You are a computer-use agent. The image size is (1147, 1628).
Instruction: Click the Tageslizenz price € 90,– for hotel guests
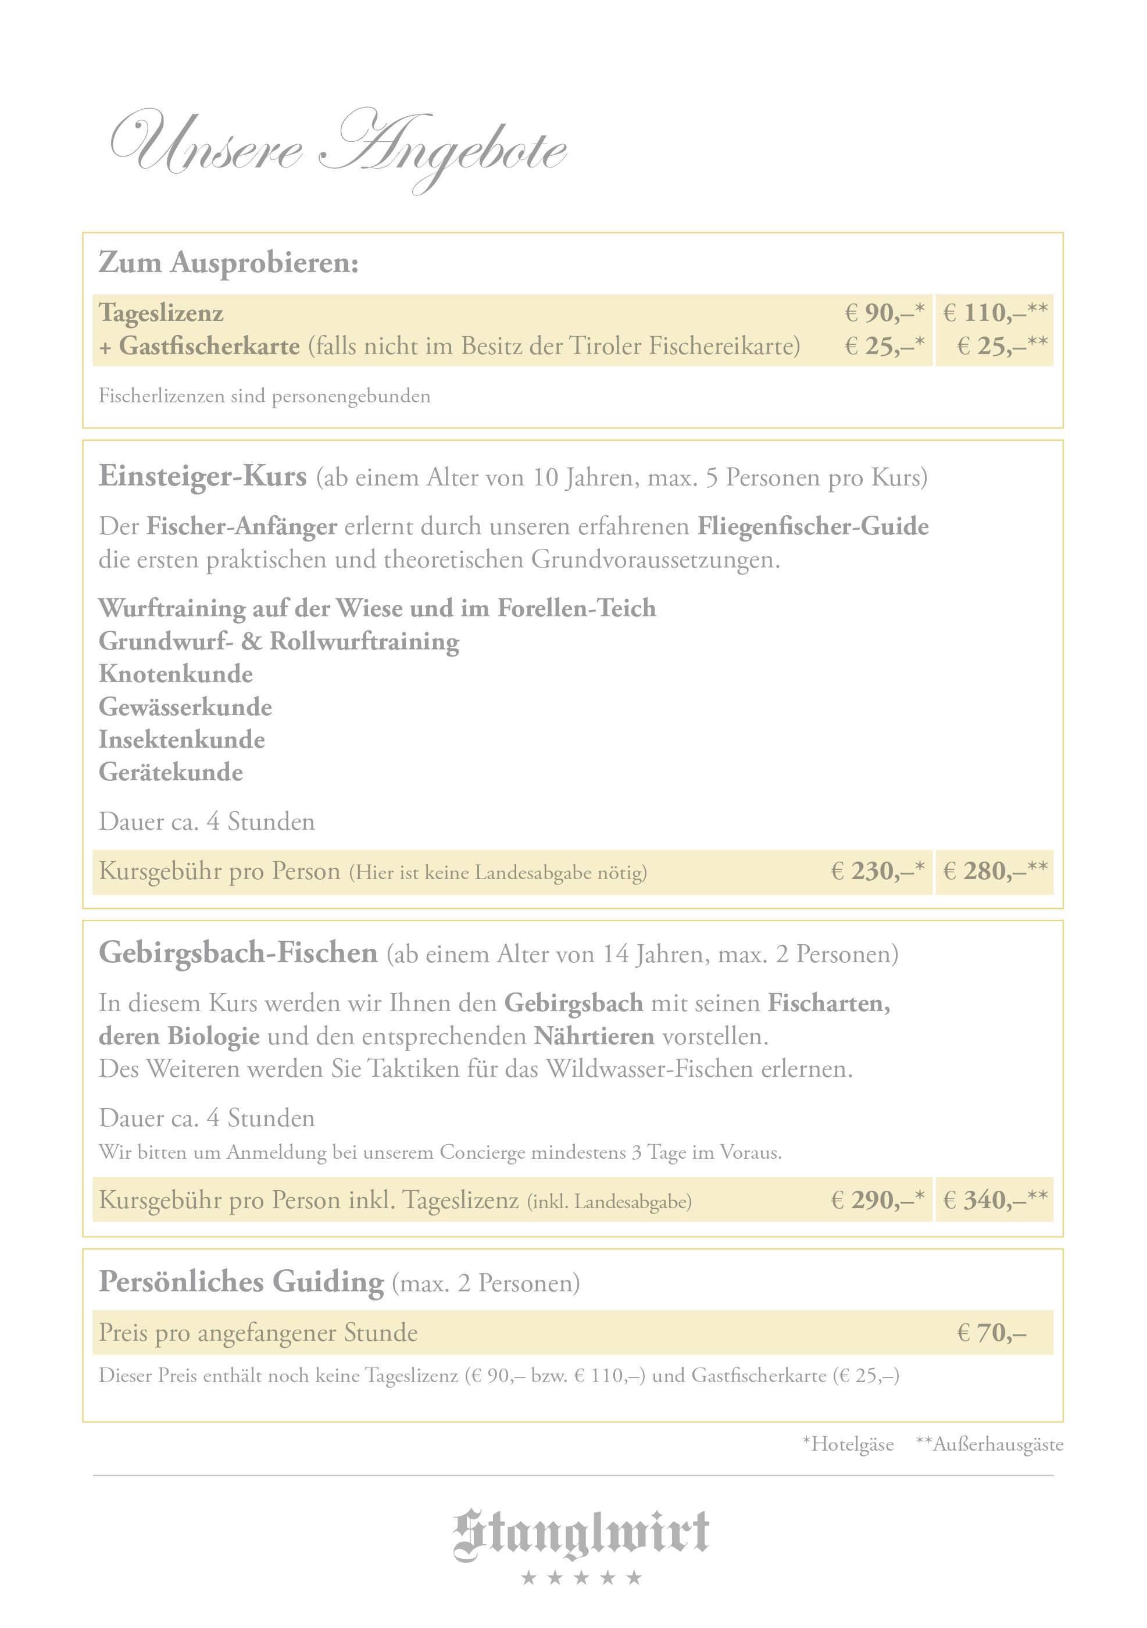(884, 313)
